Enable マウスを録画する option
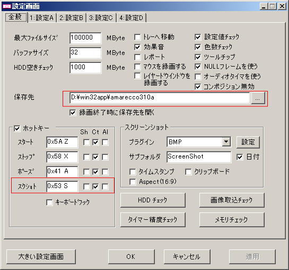The height and width of the screenshot is (270, 289). [137, 67]
